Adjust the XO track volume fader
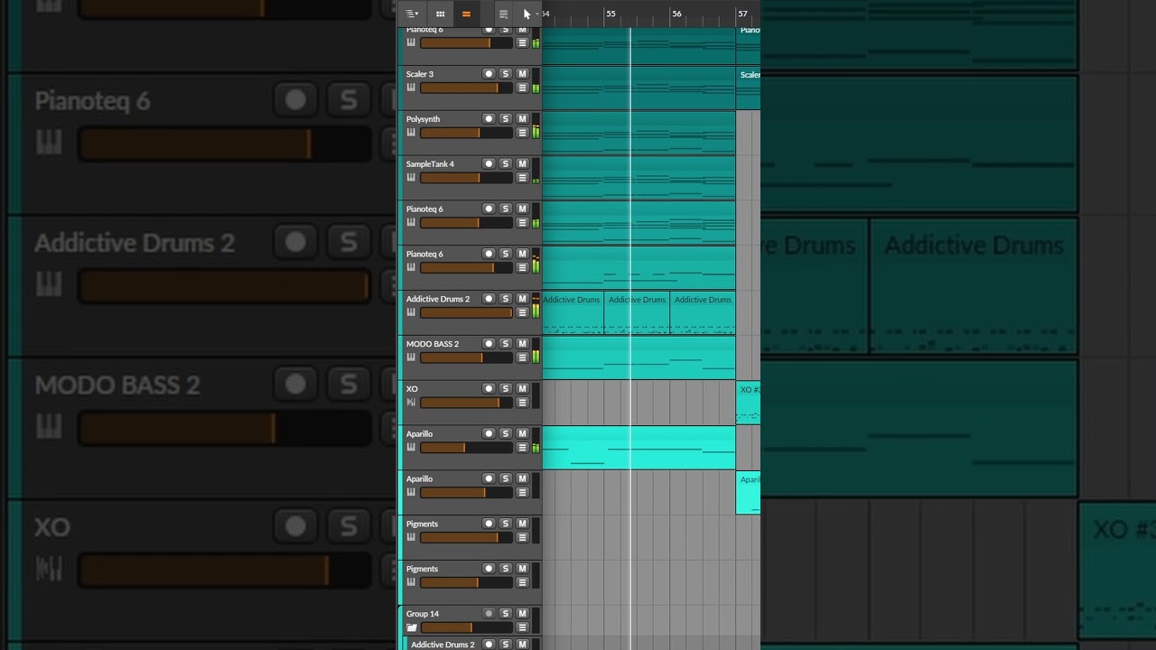Viewport: 1156px width, 650px height. (466, 403)
